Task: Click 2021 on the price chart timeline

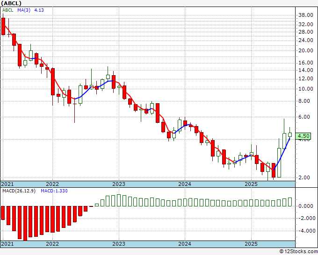Action: point(7,184)
